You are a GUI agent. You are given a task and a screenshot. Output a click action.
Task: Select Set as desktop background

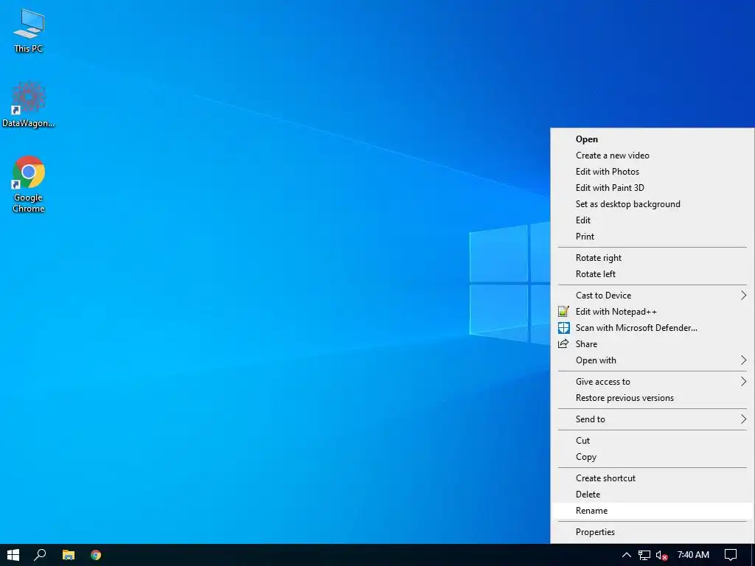tap(652, 204)
